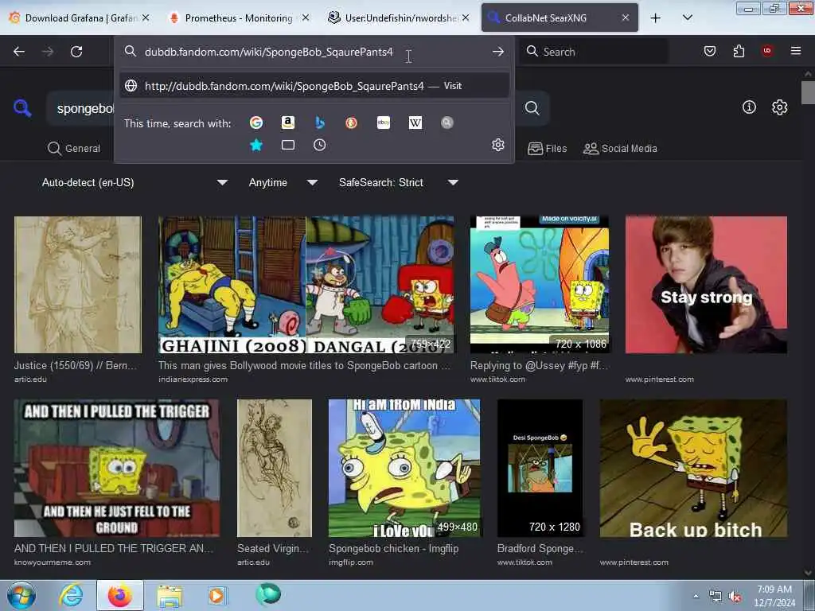
Task: Reload the current page
Action: point(76,52)
